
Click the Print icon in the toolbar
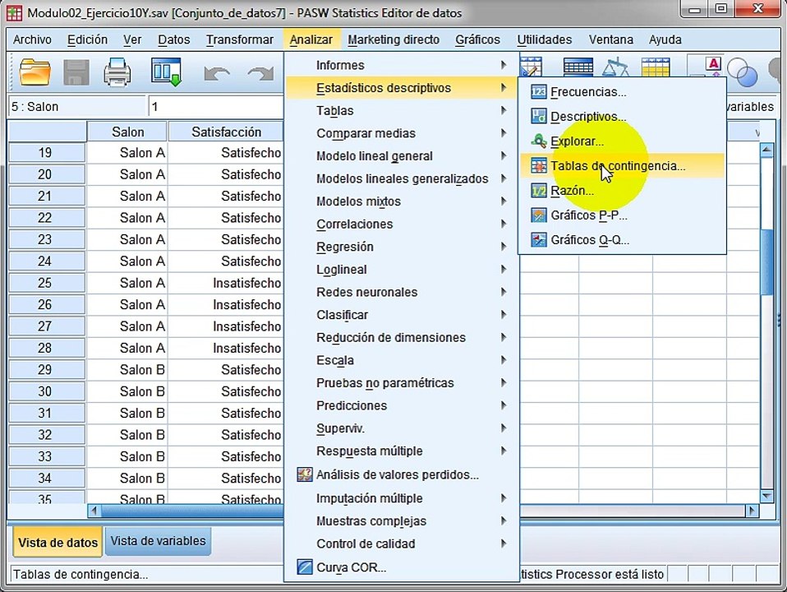tap(117, 72)
